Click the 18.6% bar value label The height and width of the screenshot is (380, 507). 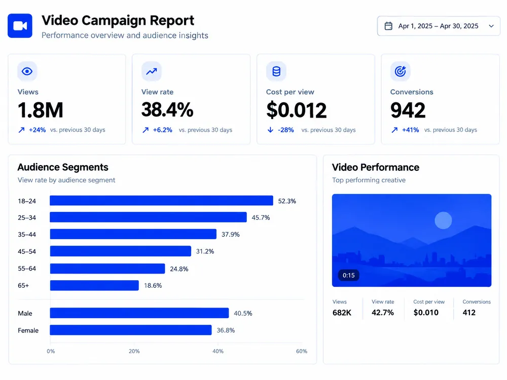click(153, 285)
